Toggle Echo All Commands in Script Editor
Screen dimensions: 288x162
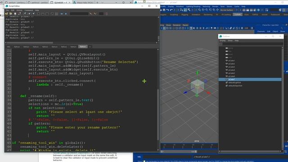(52, 13)
